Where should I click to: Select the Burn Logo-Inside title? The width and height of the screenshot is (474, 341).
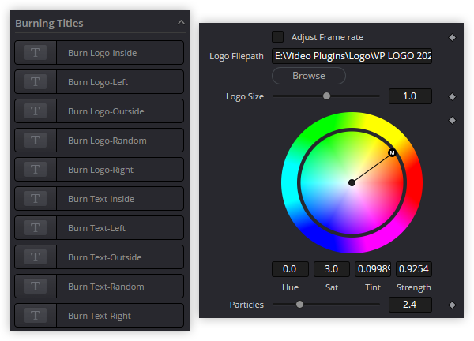click(x=100, y=53)
